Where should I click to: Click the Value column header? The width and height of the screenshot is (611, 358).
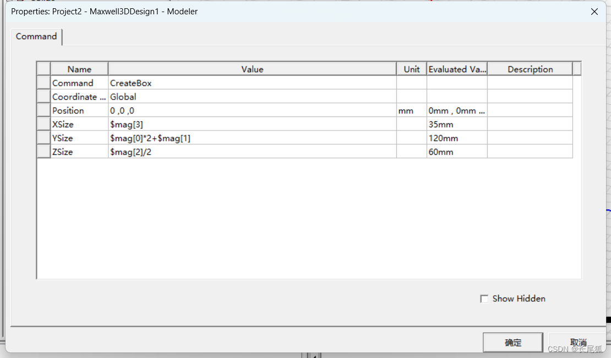click(252, 69)
